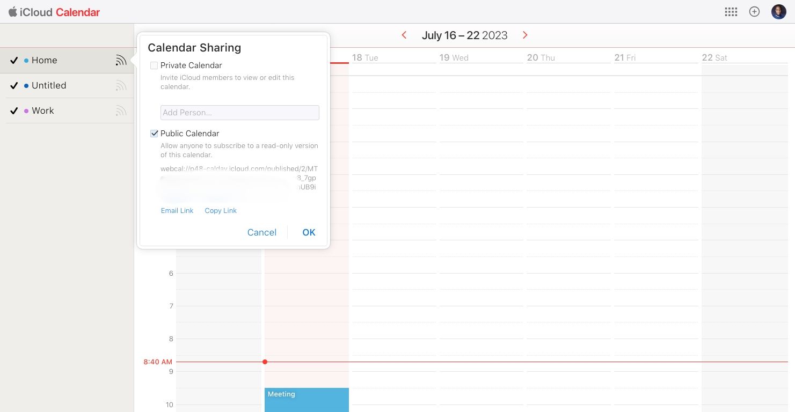Click the blue color dot beside Untitled
Image resolution: width=795 pixels, height=412 pixels.
point(26,85)
